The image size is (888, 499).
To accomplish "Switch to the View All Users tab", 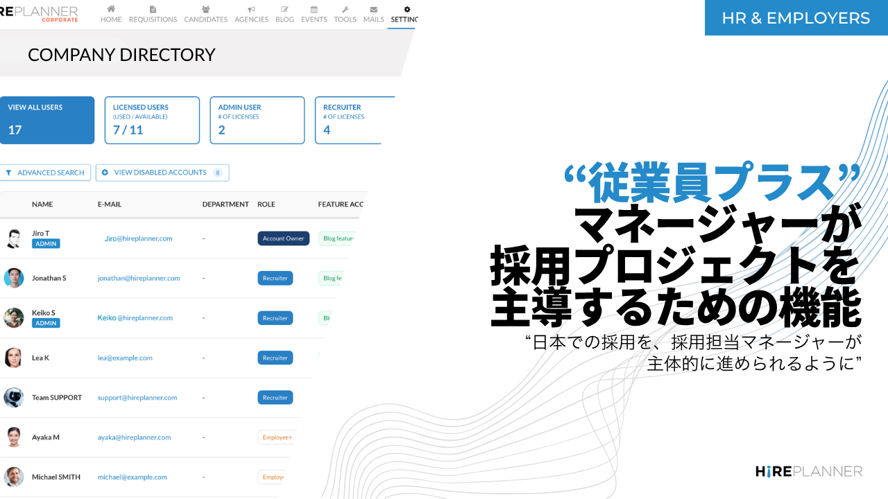I will click(47, 120).
